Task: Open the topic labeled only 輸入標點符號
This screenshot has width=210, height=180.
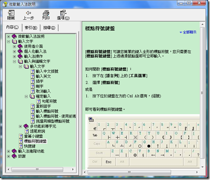Action: 47,111
